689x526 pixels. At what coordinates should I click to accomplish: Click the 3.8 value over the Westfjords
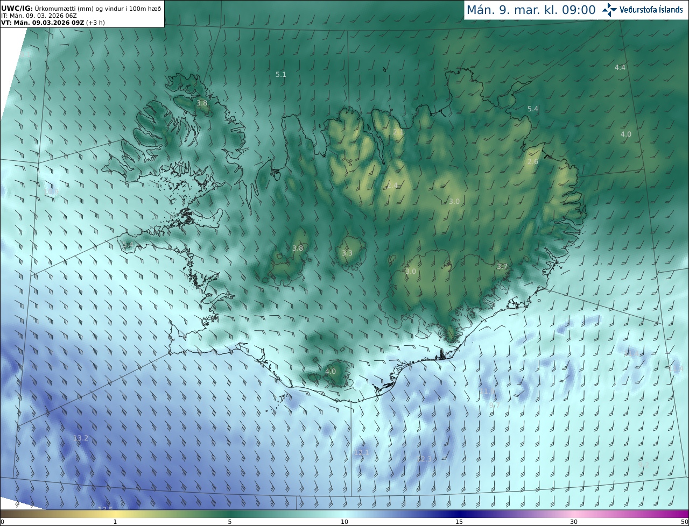pos(201,103)
